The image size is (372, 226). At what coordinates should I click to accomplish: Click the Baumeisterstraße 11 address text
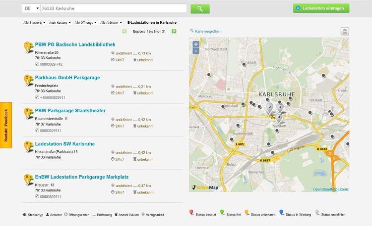click(x=51, y=119)
